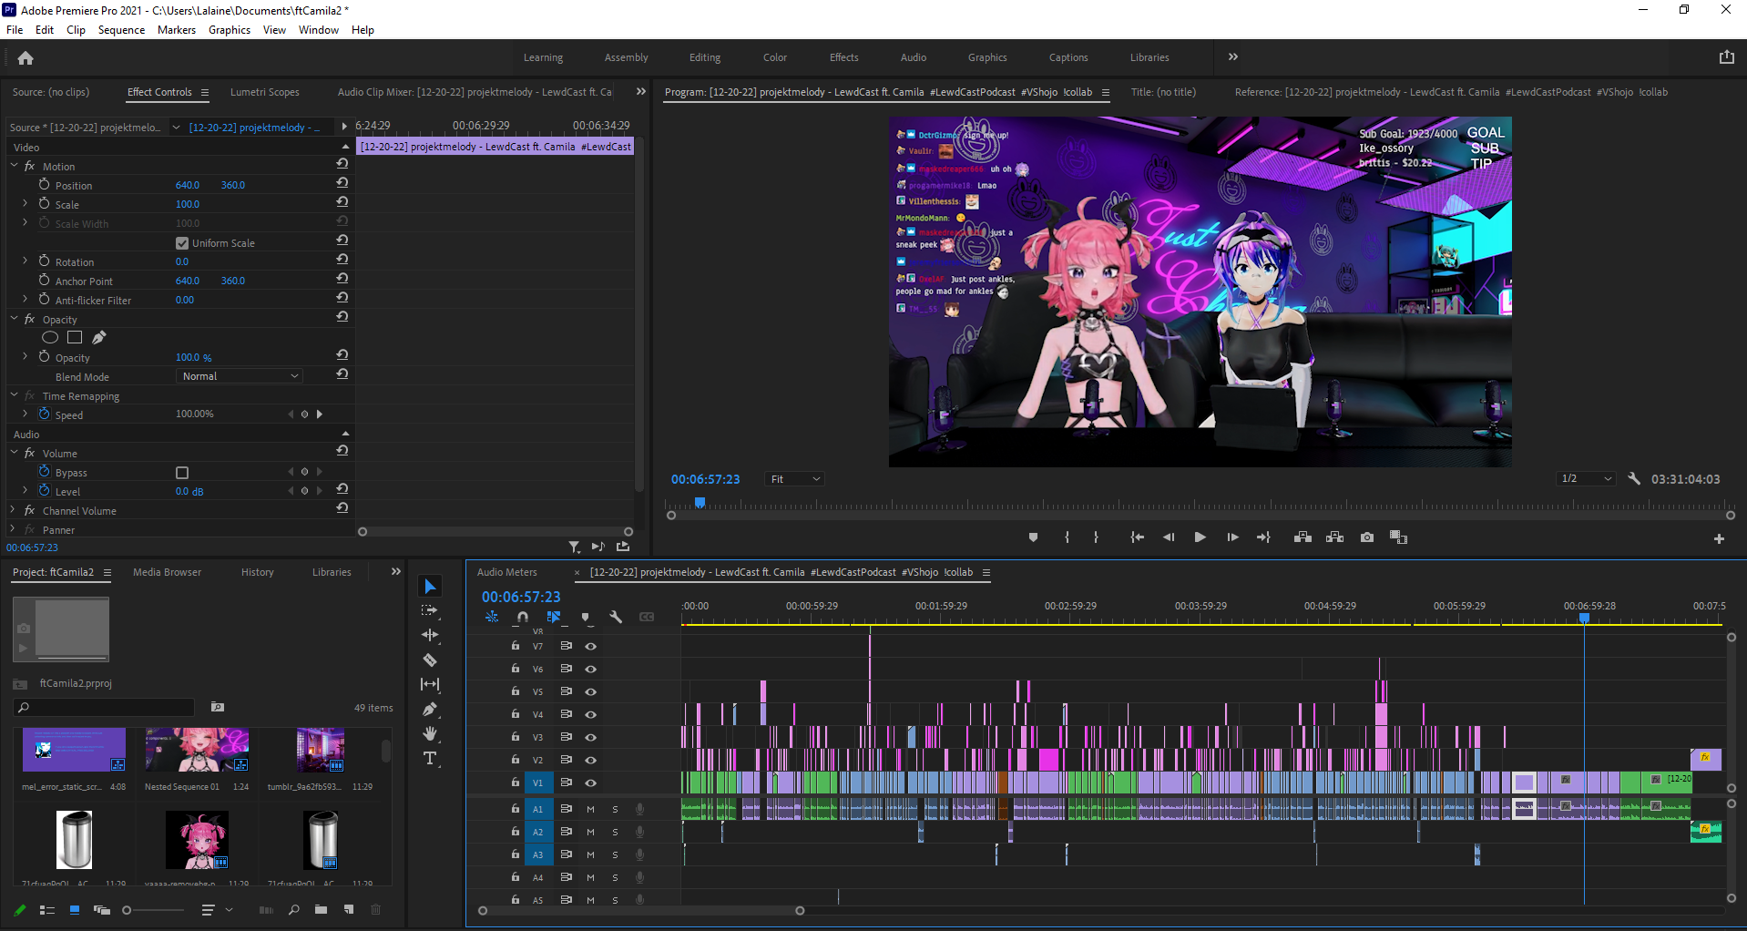Click the timeline playhead at 00:06:57
This screenshot has width=1747, height=931.
[x=1584, y=619]
